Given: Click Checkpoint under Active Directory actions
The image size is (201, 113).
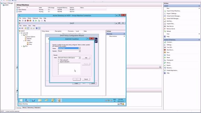Looking at the screenshot, I should 170,60.
